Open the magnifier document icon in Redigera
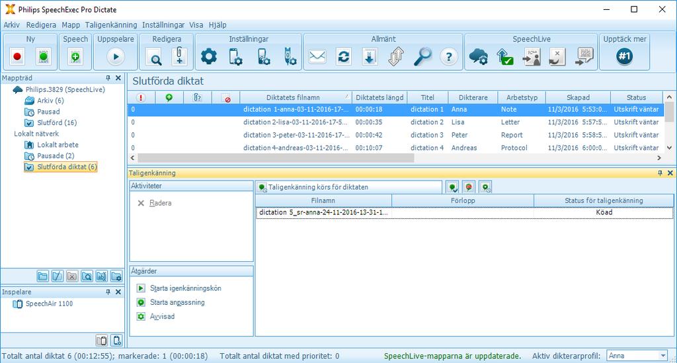This screenshot has height=363, width=677. click(153, 57)
